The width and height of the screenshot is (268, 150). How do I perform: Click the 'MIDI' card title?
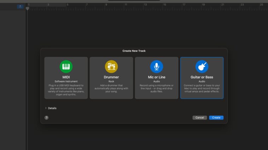[66, 77]
